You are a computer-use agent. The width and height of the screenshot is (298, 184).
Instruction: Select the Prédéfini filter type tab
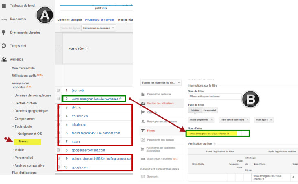(195, 110)
